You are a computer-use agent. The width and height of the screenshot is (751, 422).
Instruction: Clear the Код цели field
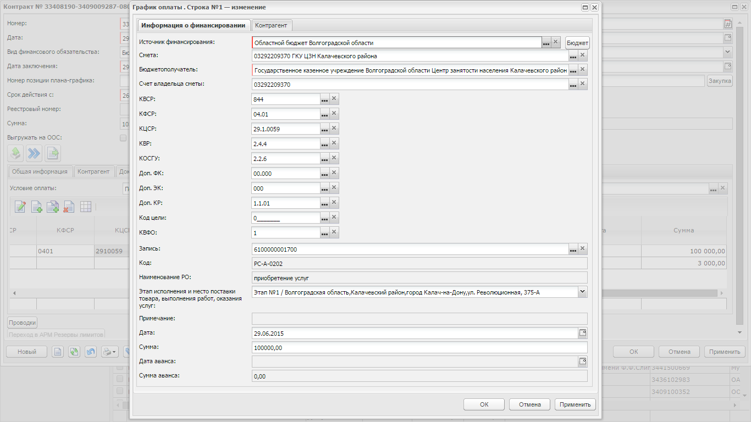[334, 218]
